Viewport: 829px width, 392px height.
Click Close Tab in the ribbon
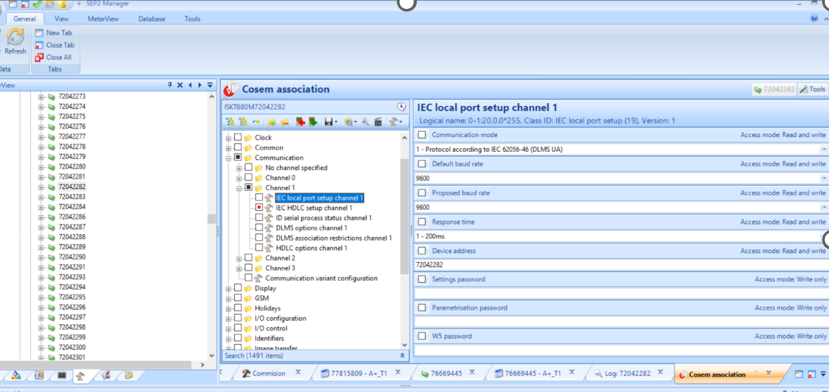tap(55, 45)
